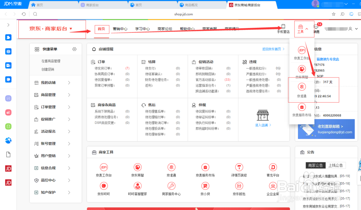Click 返回京东首页 link
This screenshot has width=361, height=210.
pos(273,49)
